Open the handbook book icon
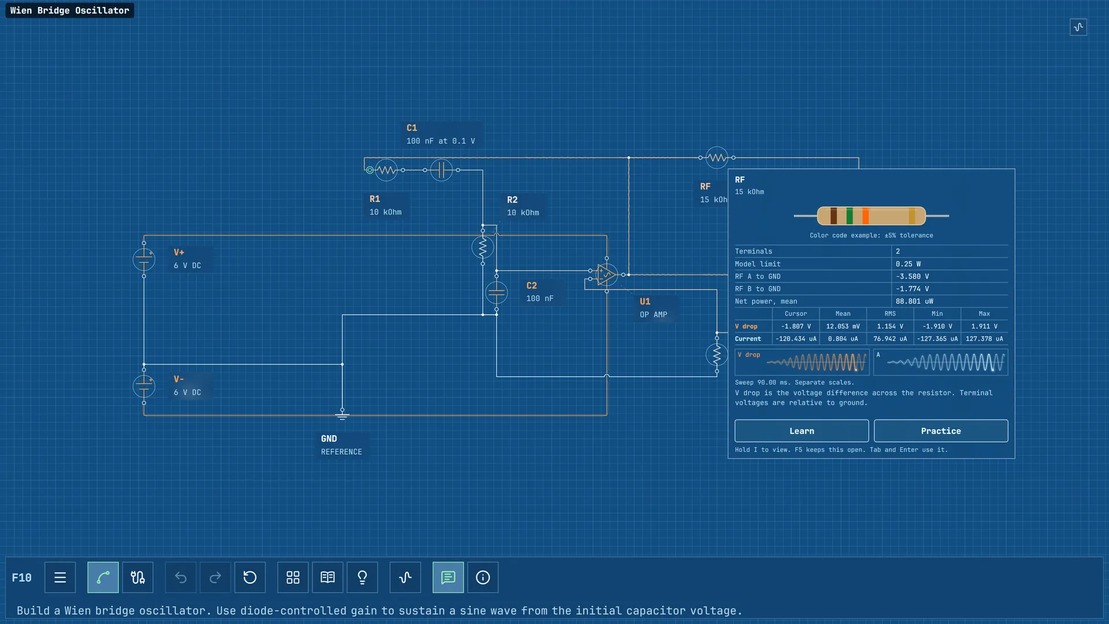1109x624 pixels. tap(328, 577)
